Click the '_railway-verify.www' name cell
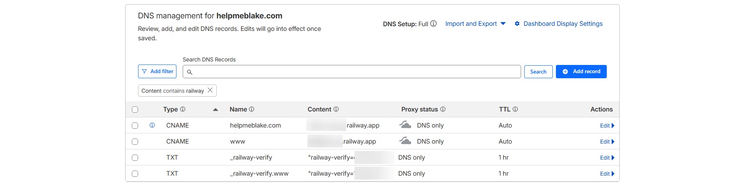This screenshot has width=739, height=187. click(259, 173)
